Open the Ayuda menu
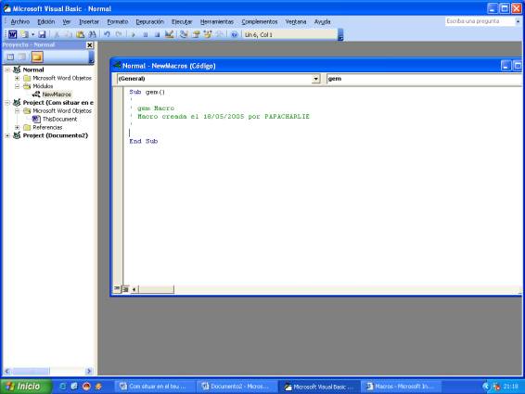Viewport: 525px width, 394px height. point(322,21)
